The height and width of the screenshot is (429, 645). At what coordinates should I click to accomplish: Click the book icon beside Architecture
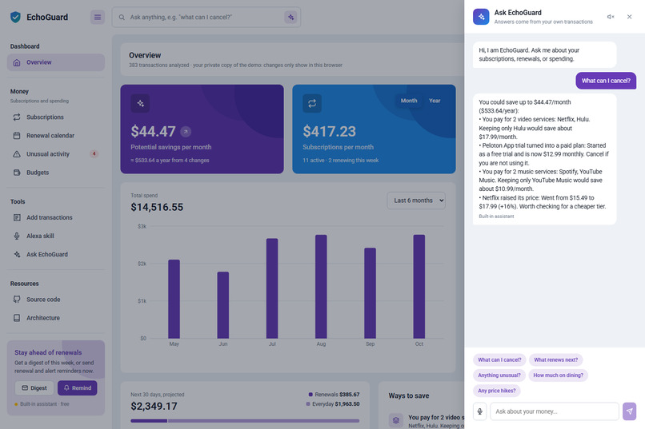click(17, 318)
